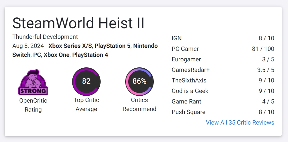Image resolution: width=288 pixels, height=142 pixels.
Task: Select the PlayStation 5 platform link
Action: pyautogui.click(x=112, y=46)
